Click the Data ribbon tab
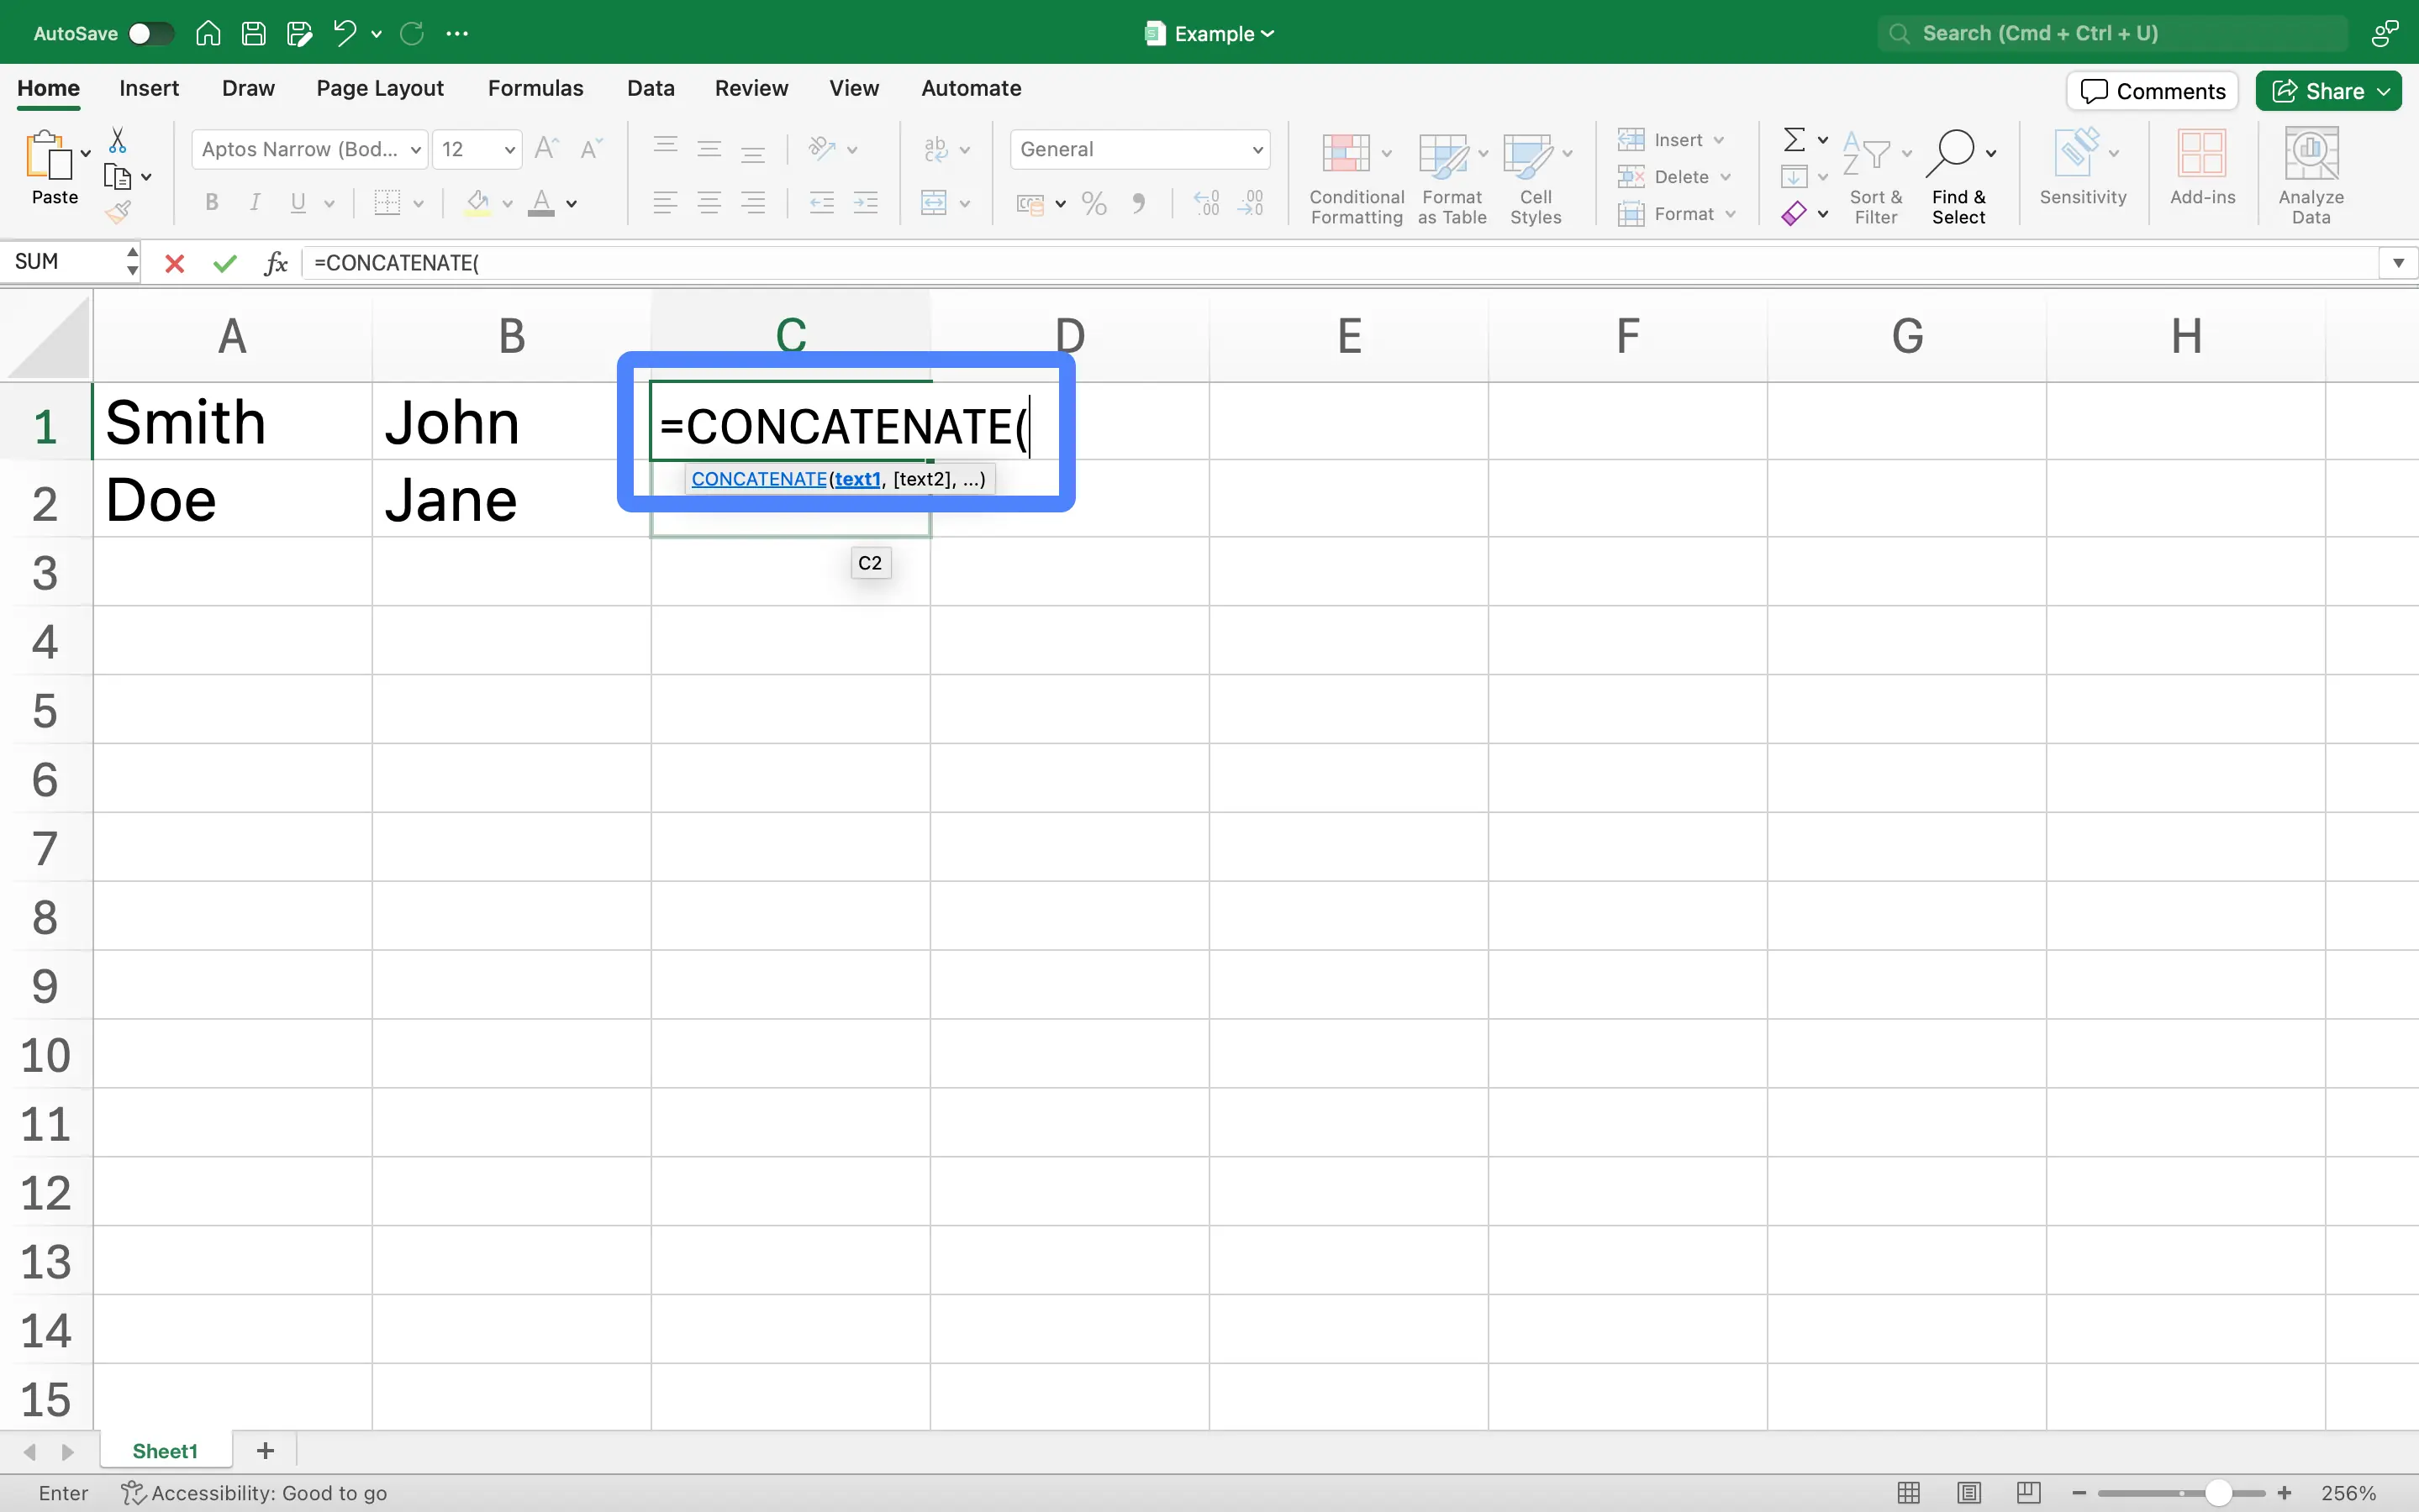 tap(650, 87)
